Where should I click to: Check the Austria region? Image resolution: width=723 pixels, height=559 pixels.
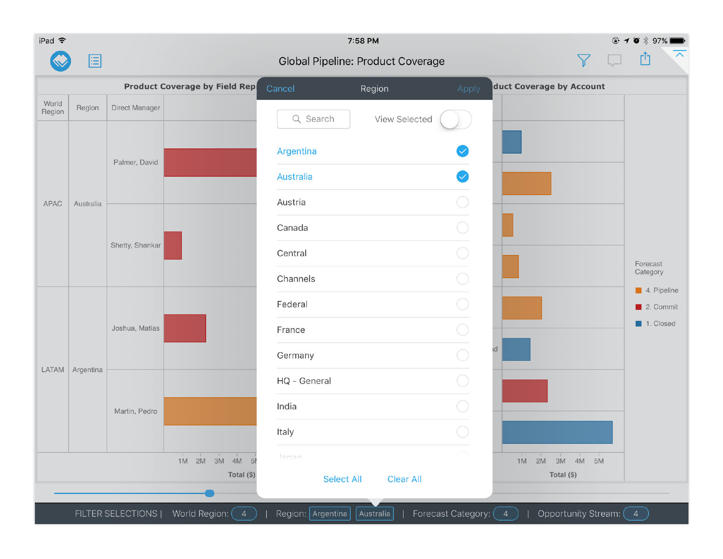(462, 202)
